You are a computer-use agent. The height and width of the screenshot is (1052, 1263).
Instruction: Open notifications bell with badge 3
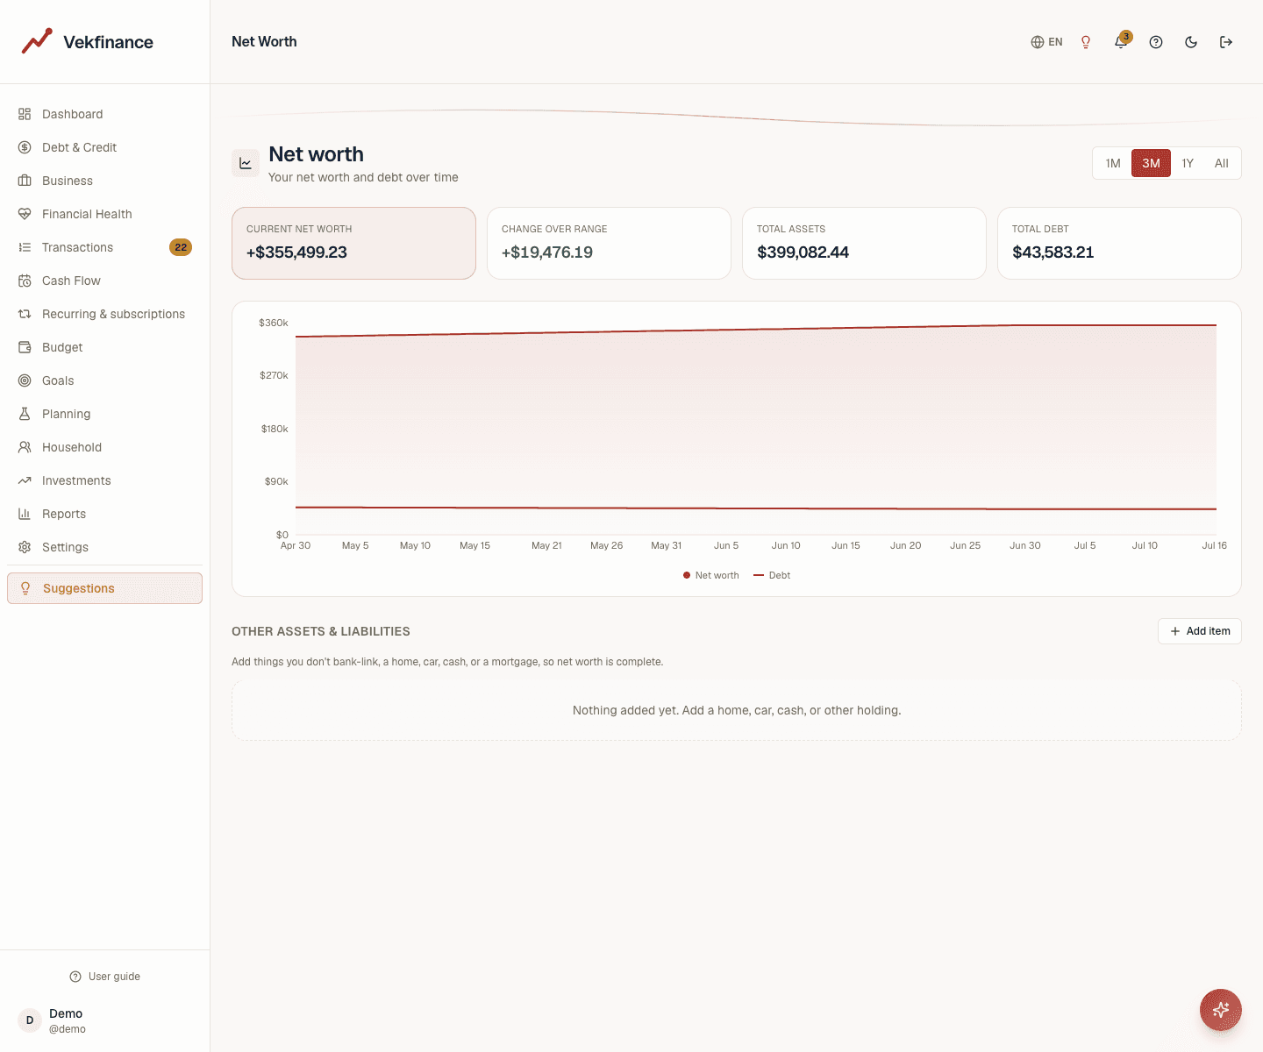pos(1121,41)
